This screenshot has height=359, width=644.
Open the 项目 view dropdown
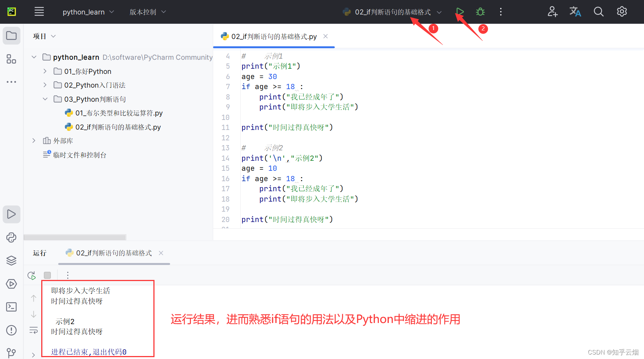point(44,36)
